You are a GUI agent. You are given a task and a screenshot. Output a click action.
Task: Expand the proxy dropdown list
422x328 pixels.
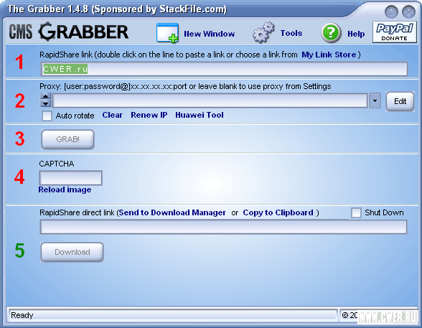375,101
